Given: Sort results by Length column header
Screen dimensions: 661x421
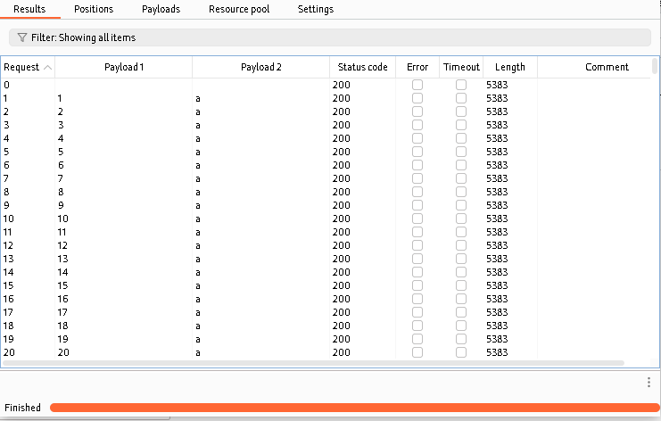Looking at the screenshot, I should pos(509,67).
